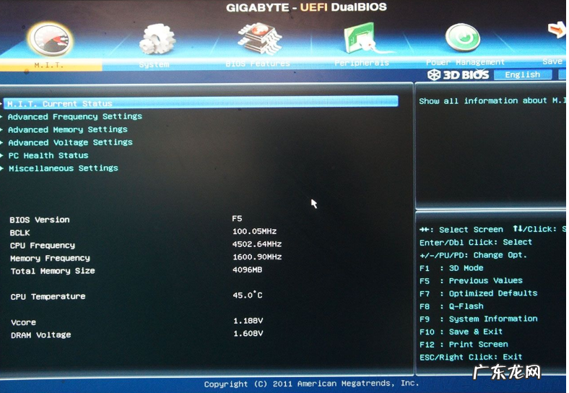Screen dimensions: 569x393
Task: Click the F1 3D Mode hint
Action: coord(451,268)
